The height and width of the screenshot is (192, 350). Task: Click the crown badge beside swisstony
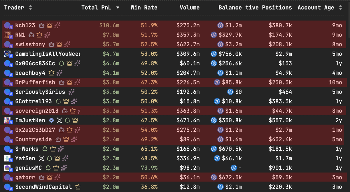tap(59, 45)
